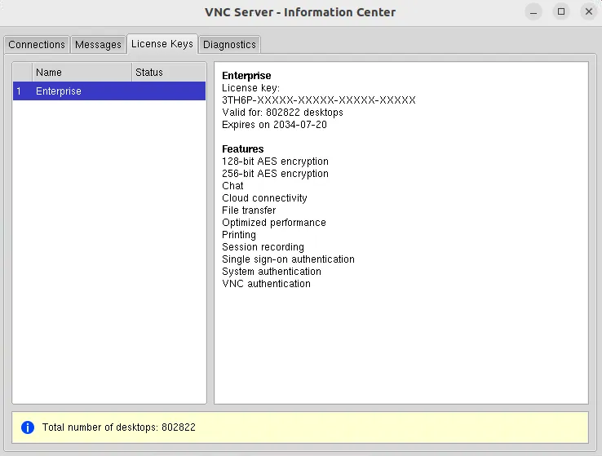
Task: Minimize the Information Center window
Action: point(533,12)
